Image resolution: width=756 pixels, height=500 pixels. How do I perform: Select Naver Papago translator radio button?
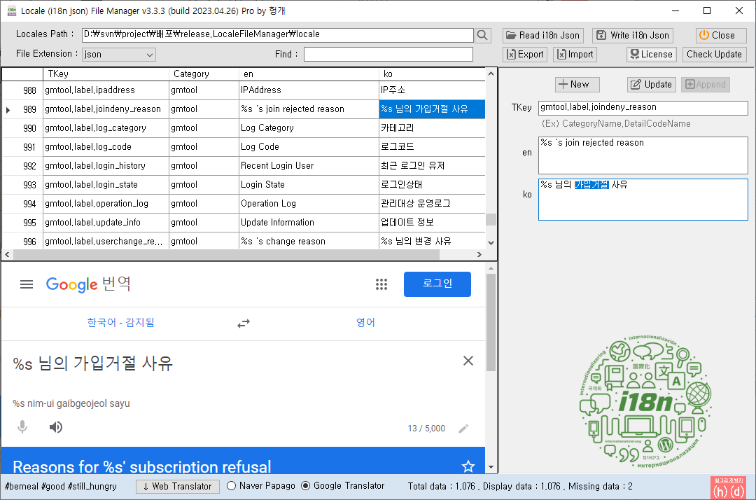(x=232, y=486)
